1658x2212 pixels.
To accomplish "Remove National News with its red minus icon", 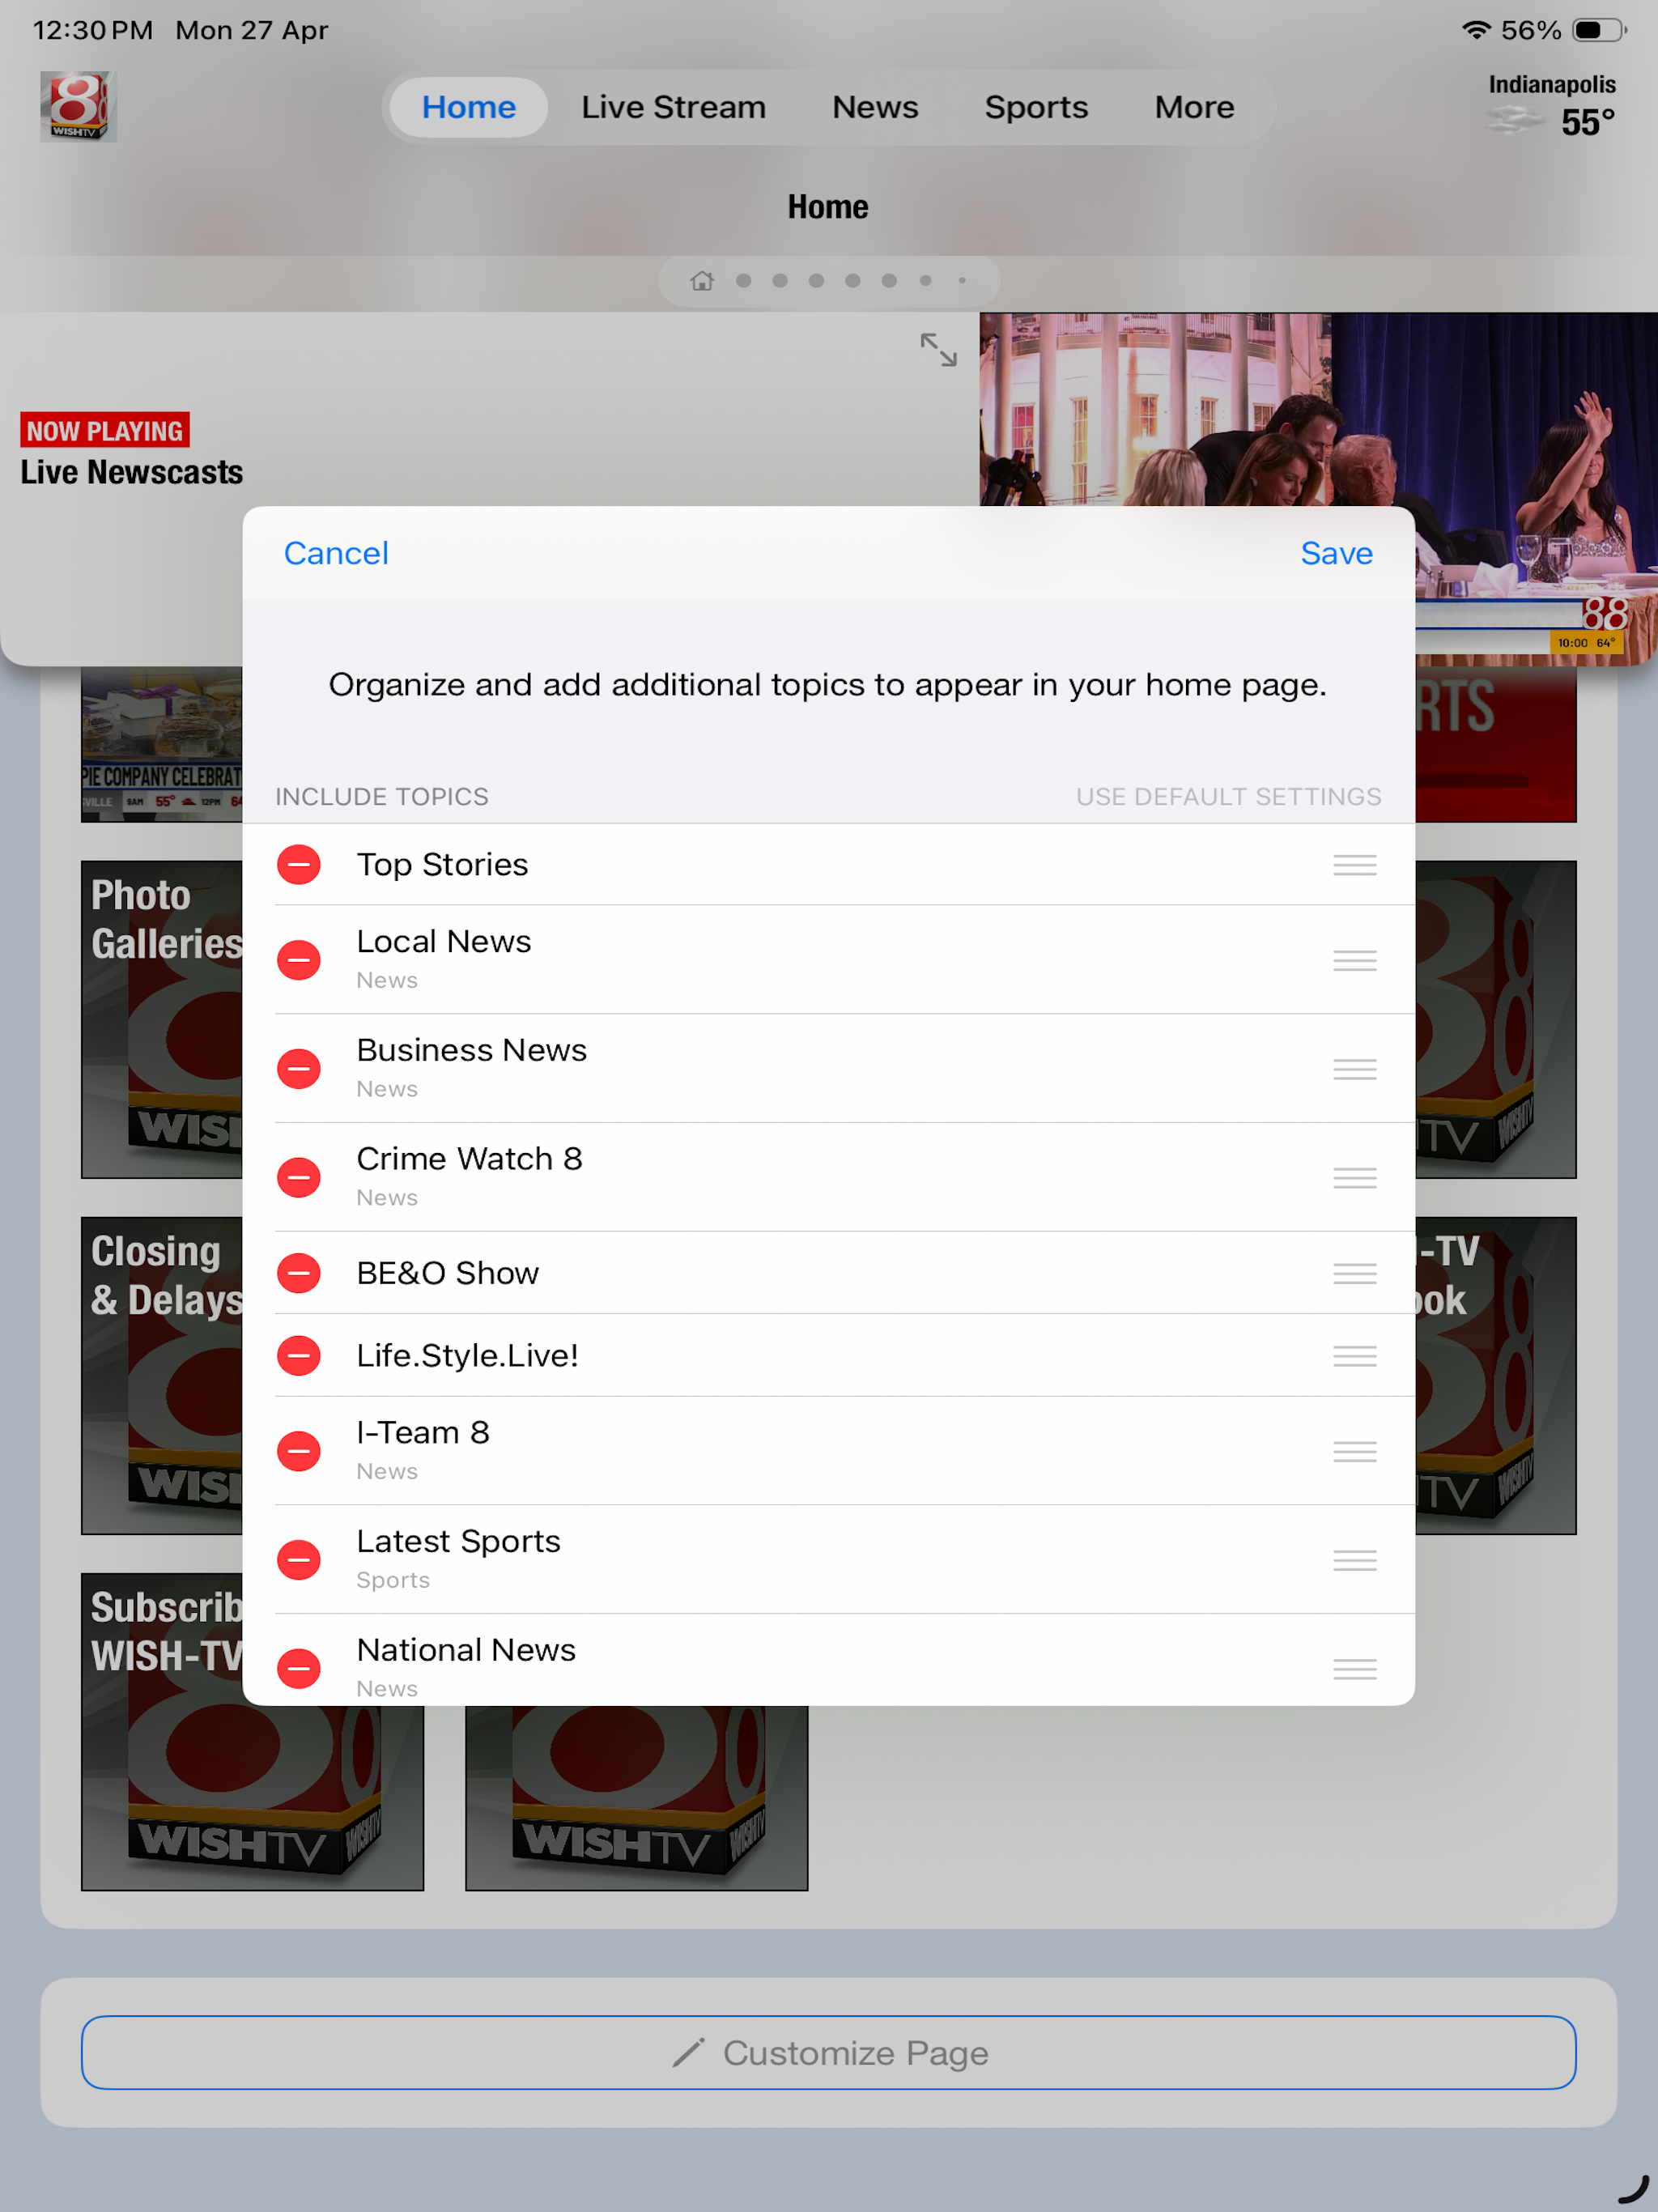I will 298,1668.
